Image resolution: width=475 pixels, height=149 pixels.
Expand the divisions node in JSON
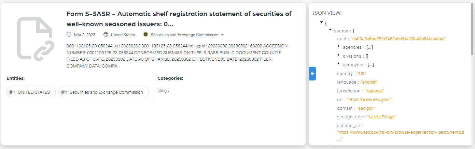click(338, 55)
